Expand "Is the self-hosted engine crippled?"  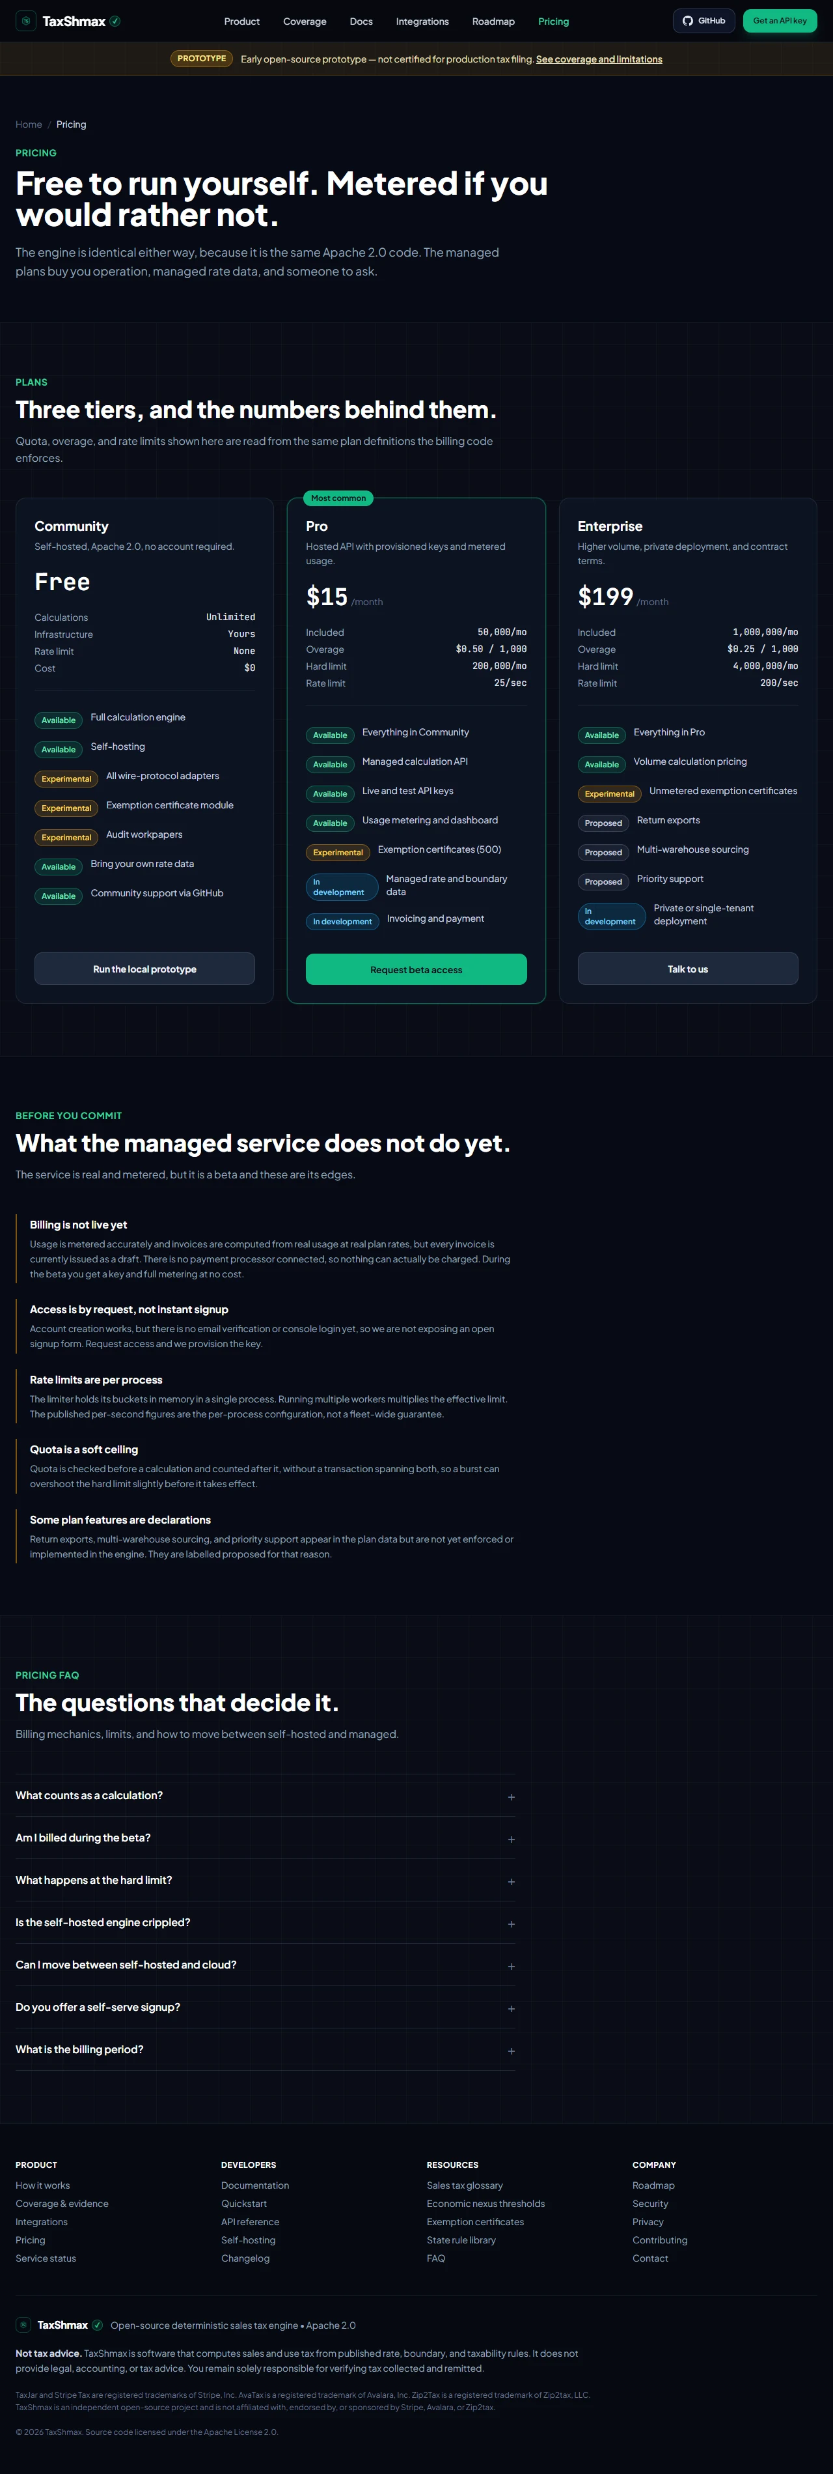(x=265, y=1922)
